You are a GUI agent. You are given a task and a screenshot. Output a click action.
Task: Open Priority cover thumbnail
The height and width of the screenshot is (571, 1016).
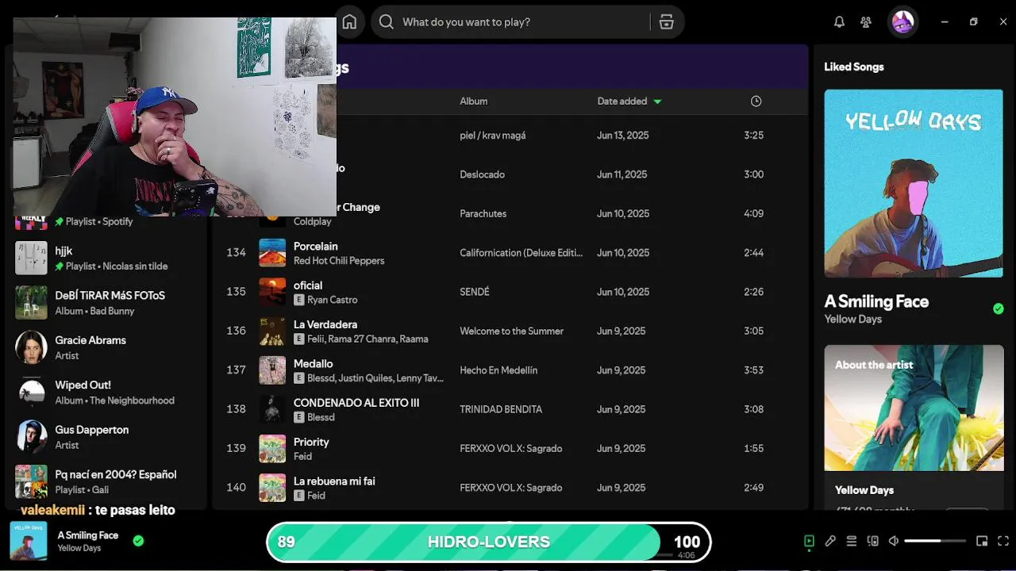pyautogui.click(x=272, y=448)
